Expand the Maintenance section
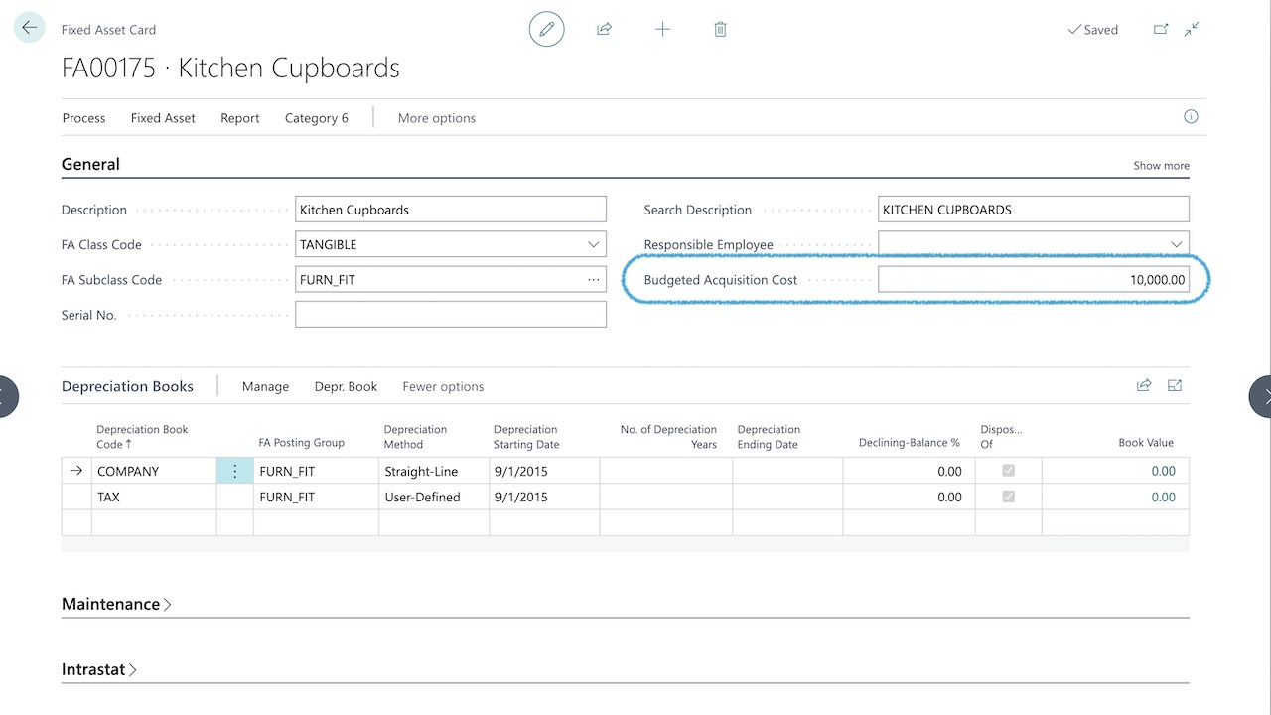 [116, 604]
